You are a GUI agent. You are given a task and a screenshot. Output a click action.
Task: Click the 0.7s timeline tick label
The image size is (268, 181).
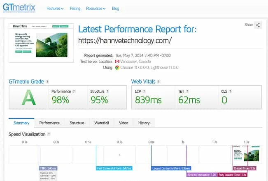pos(120,142)
